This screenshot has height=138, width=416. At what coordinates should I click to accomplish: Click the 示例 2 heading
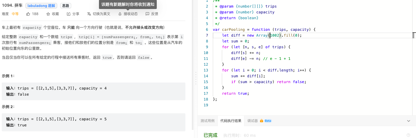[8, 107]
